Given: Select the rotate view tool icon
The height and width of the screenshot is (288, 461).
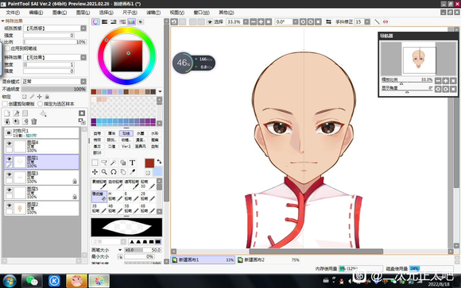Looking at the screenshot, I should [x=114, y=172].
